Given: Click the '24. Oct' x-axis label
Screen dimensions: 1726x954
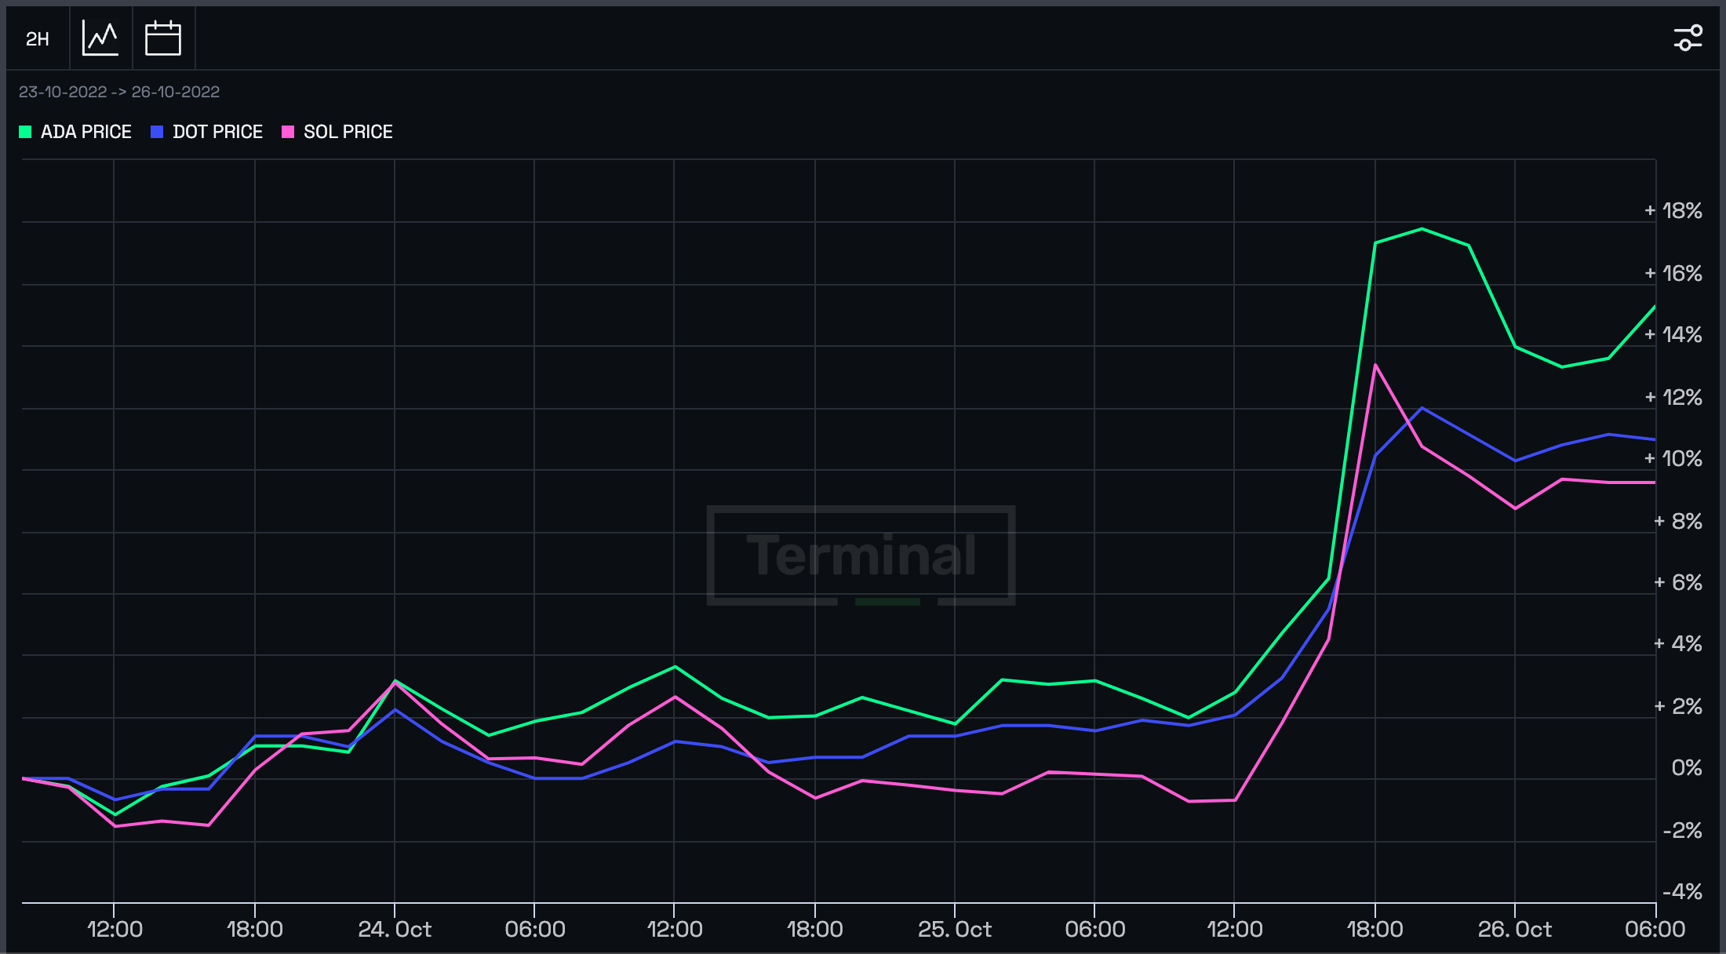Looking at the screenshot, I should point(395,930).
